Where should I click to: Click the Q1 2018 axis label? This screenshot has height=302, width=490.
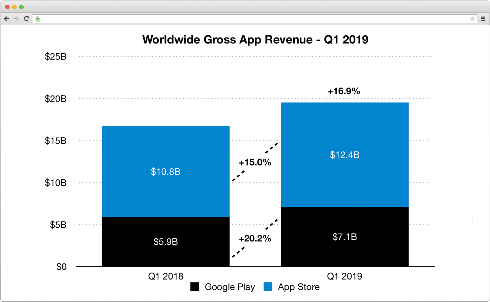pos(166,276)
